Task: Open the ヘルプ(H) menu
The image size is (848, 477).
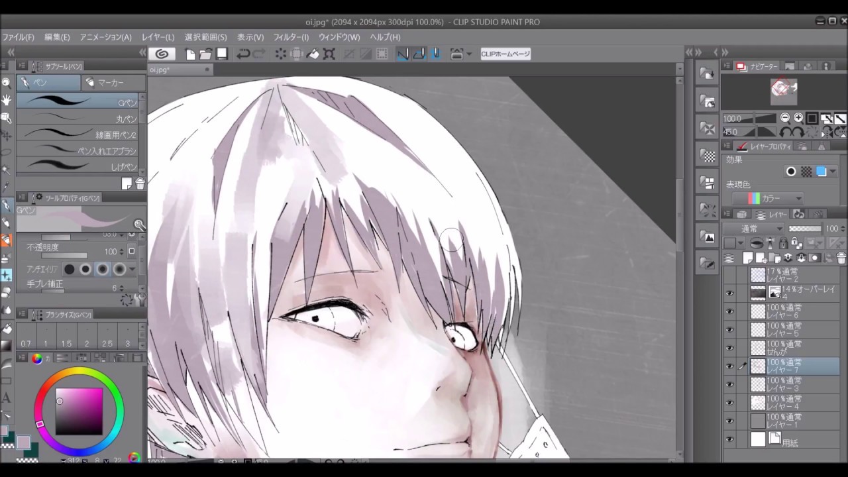Action: click(385, 37)
